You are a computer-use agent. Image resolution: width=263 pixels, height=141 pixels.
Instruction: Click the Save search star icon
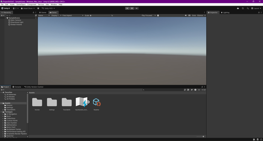[199, 90]
